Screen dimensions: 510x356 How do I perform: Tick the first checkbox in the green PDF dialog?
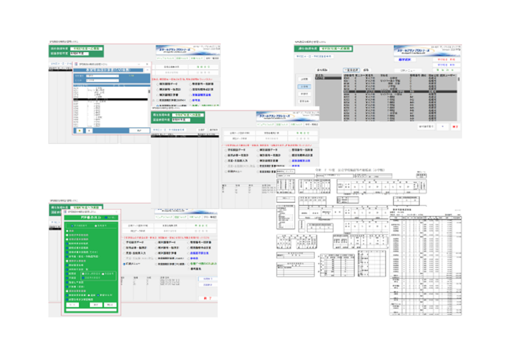(x=67, y=230)
